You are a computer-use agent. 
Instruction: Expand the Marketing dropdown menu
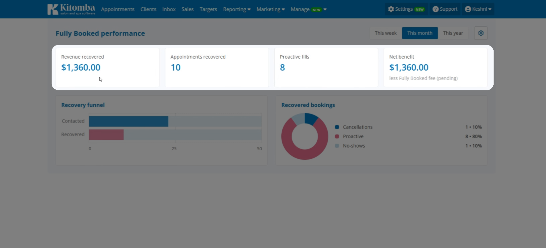pos(271,9)
